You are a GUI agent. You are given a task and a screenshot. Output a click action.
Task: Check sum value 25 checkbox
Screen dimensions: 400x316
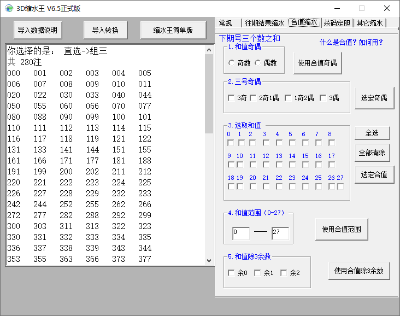pos(319,186)
